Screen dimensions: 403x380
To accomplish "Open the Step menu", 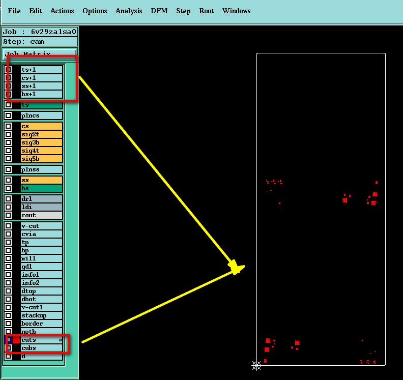I will coord(183,11).
